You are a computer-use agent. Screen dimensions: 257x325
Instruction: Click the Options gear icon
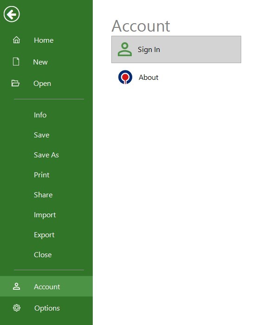coord(17,308)
